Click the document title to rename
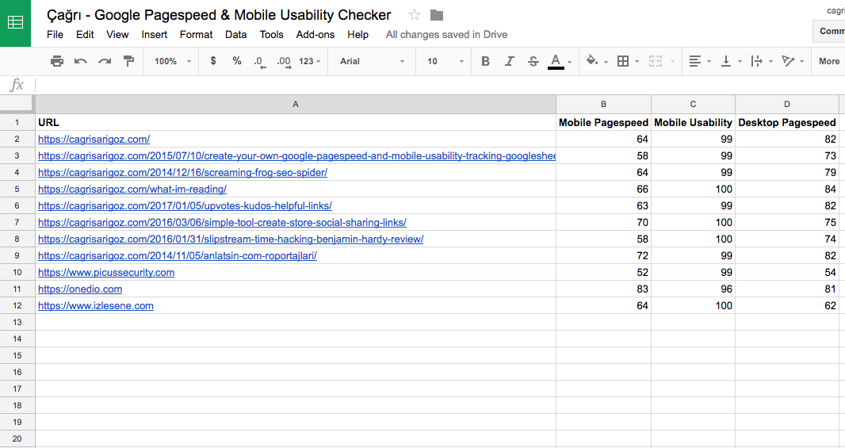845x448 pixels. pos(219,15)
